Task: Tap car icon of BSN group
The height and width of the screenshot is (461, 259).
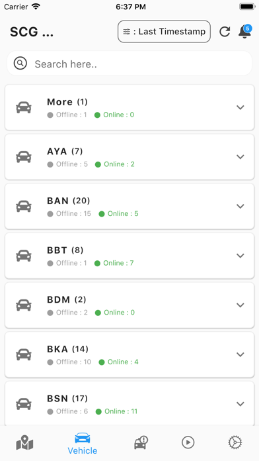Action: (x=24, y=404)
